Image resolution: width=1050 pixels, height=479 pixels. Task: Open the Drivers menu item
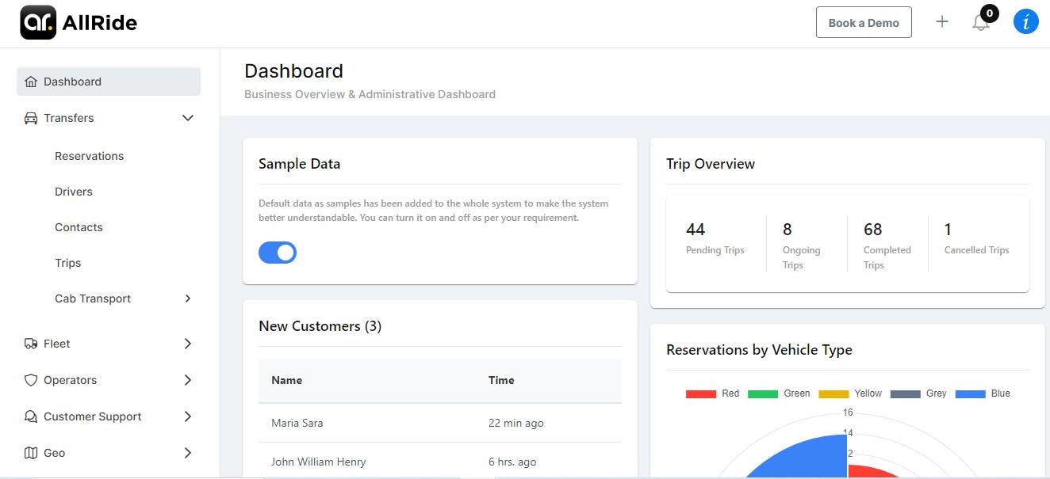click(74, 192)
